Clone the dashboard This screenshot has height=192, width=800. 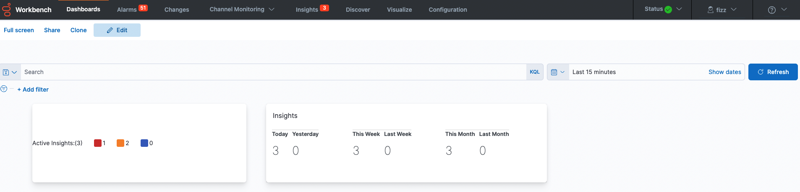[78, 30]
